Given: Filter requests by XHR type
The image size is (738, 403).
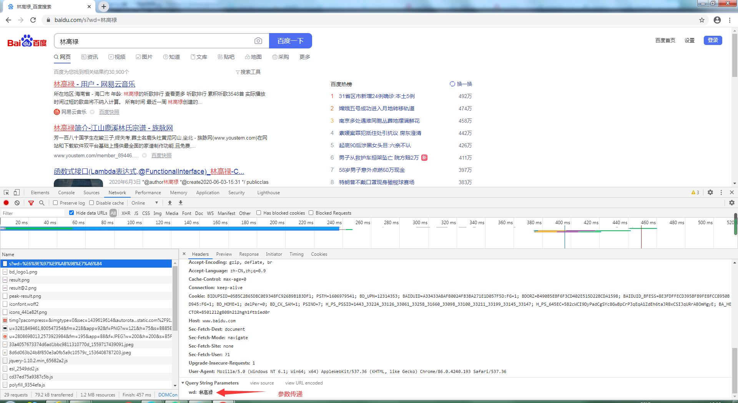Looking at the screenshot, I should [126, 213].
